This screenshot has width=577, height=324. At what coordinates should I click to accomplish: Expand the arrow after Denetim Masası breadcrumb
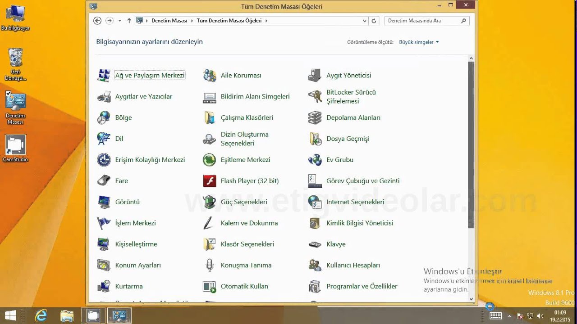coord(192,21)
